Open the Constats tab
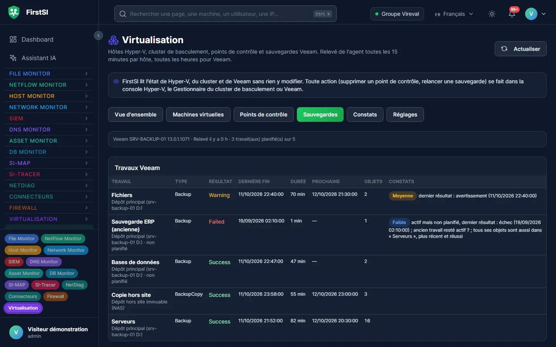This screenshot has height=347, width=556. tap(365, 115)
